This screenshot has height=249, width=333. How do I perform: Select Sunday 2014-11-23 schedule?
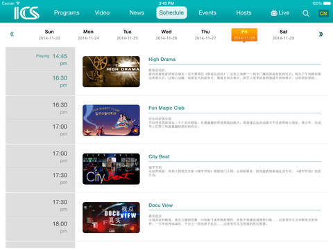[49, 35]
